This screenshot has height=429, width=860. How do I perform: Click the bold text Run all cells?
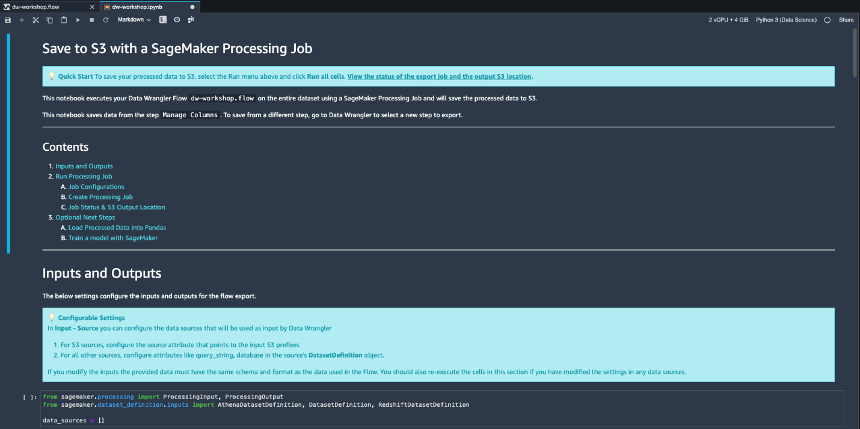325,76
